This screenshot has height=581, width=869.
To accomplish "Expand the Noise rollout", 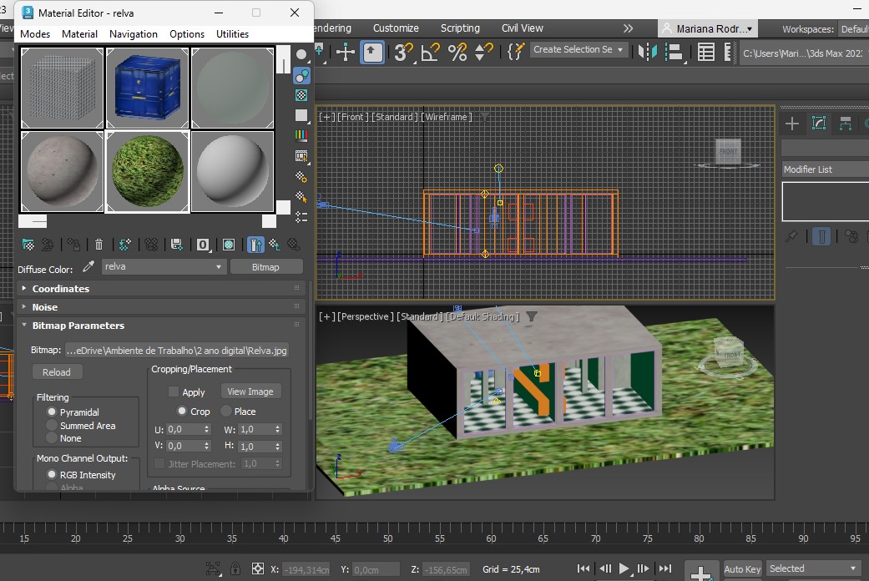I will (x=45, y=307).
